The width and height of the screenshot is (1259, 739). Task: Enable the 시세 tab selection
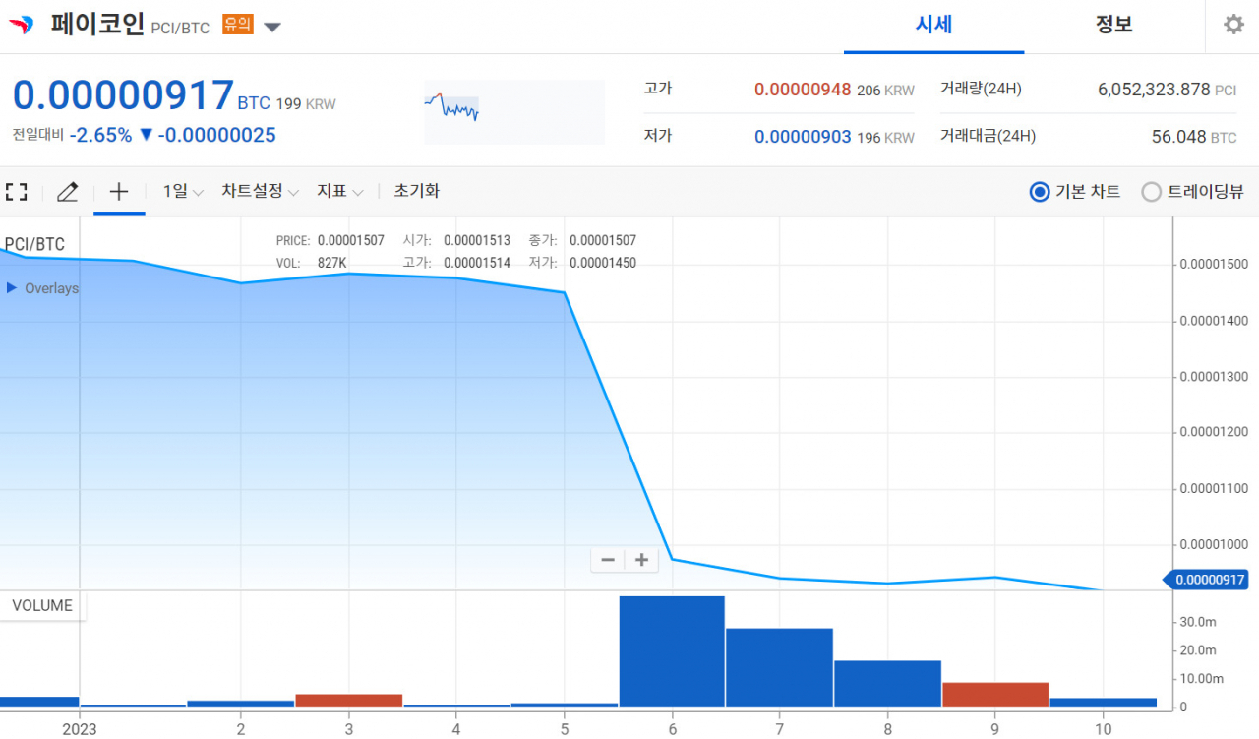pyautogui.click(x=932, y=25)
